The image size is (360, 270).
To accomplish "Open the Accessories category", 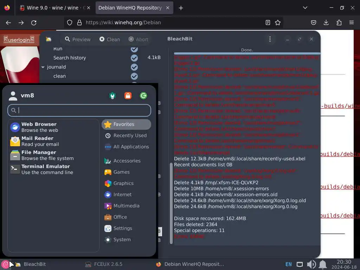I will (x=126, y=161).
